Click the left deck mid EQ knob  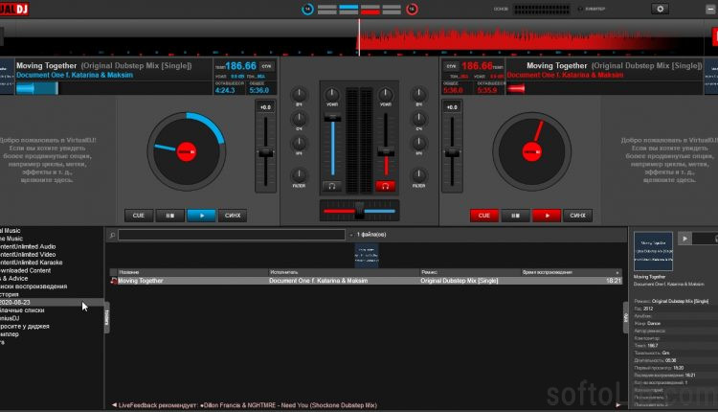pos(299,119)
